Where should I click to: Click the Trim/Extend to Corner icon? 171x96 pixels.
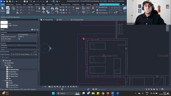pyautogui.click(x=57, y=12)
